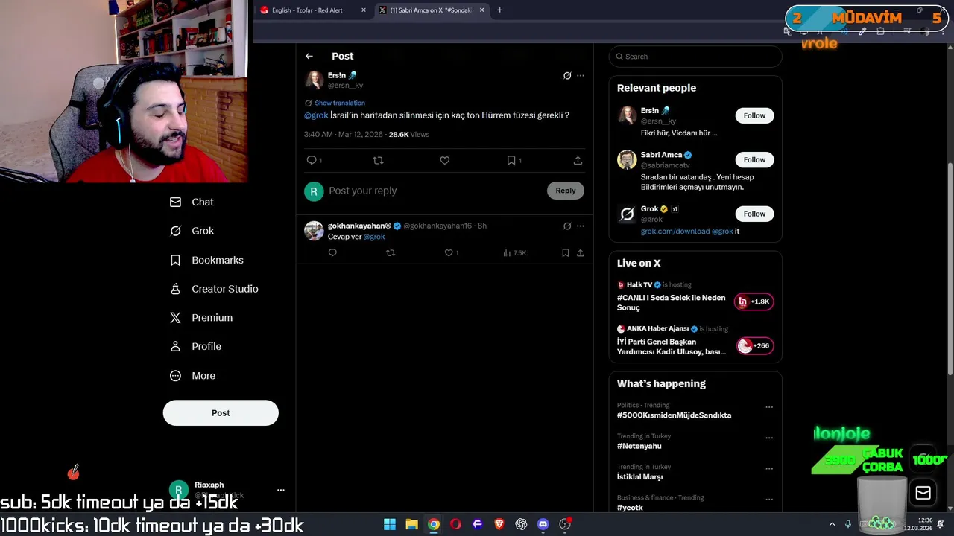This screenshot has width=954, height=536.
Task: Share Ers!n's main post
Action: pyautogui.click(x=578, y=160)
